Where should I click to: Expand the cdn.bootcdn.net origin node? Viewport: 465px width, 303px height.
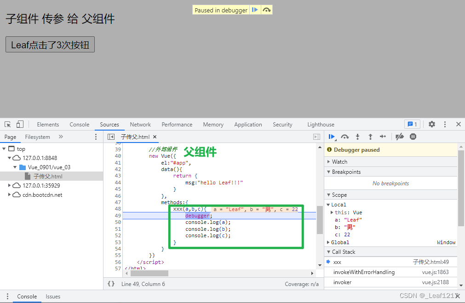(10, 194)
